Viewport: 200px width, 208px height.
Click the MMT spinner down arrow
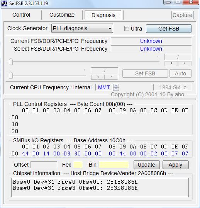pos(116,89)
